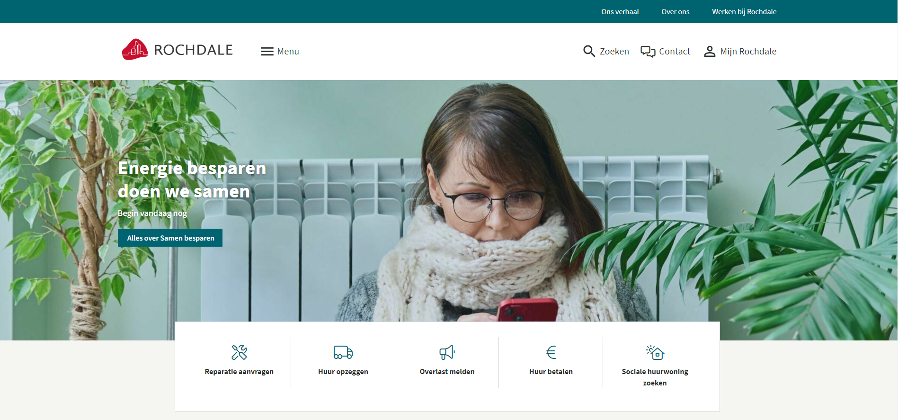Click the 'Energie besparen doen we samen' heading
Screen dimensions: 898x420
(192, 180)
